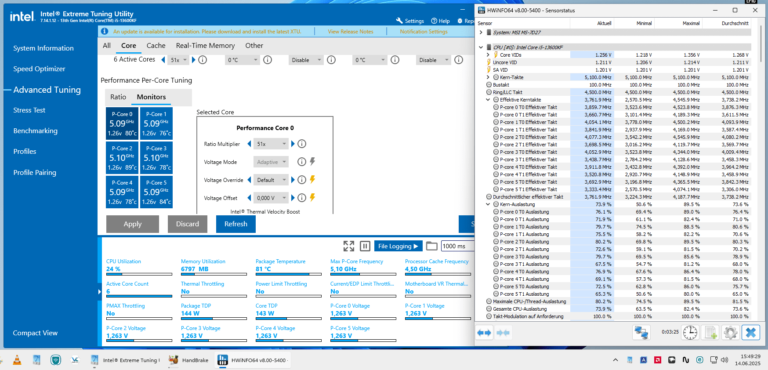Toggle the lightning icon for Voltage Offset

click(x=312, y=197)
